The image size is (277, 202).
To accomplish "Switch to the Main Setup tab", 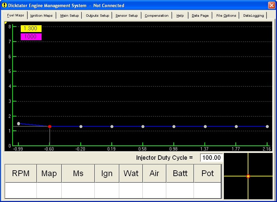I will coord(70,16).
